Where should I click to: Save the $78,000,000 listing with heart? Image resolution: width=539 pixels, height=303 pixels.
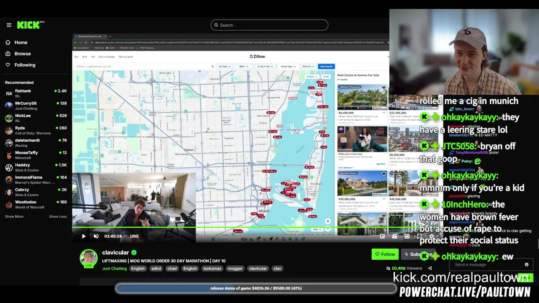tap(384, 174)
